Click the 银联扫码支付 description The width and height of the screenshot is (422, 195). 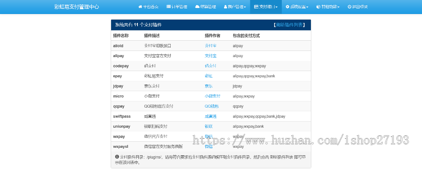point(156,126)
